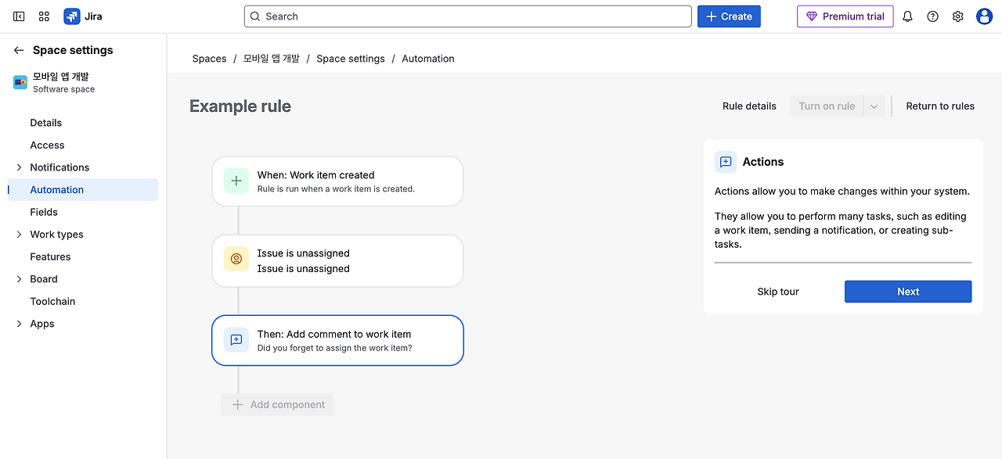The image size is (1002, 459).
Task: Click Return to rules link
Action: [x=939, y=106]
